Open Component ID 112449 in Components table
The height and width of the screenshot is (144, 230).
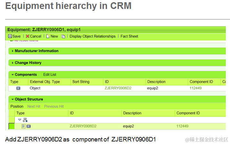(195, 88)
